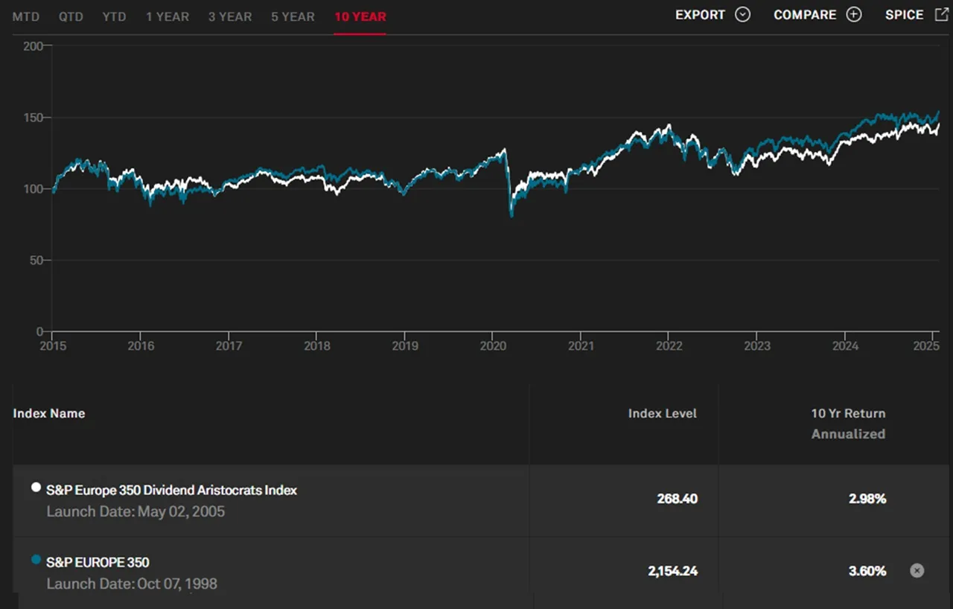The image size is (953, 609).
Task: Click the 2024 x-axis year label
Action: [845, 345]
